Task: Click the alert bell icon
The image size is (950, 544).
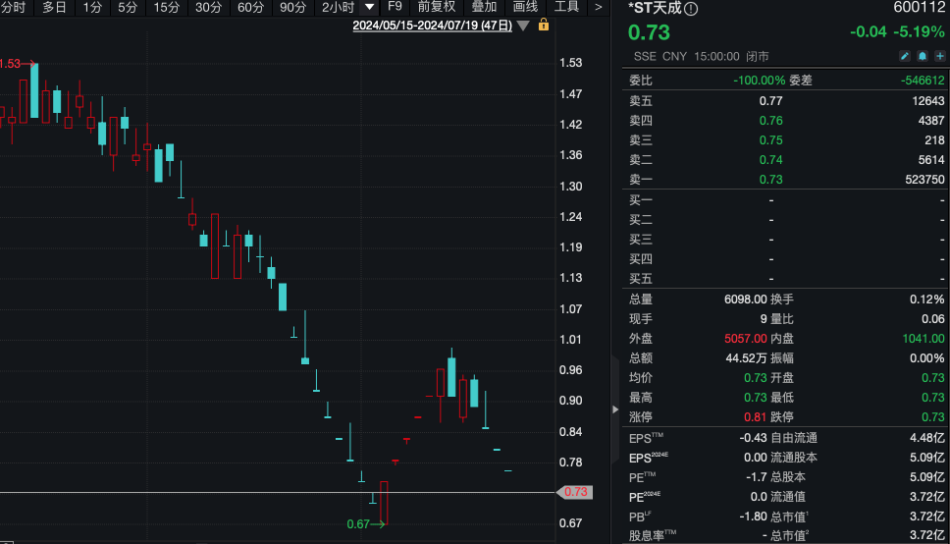Action: [x=923, y=56]
